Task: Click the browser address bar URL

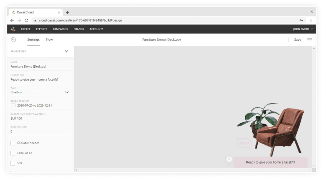Action: coord(80,20)
